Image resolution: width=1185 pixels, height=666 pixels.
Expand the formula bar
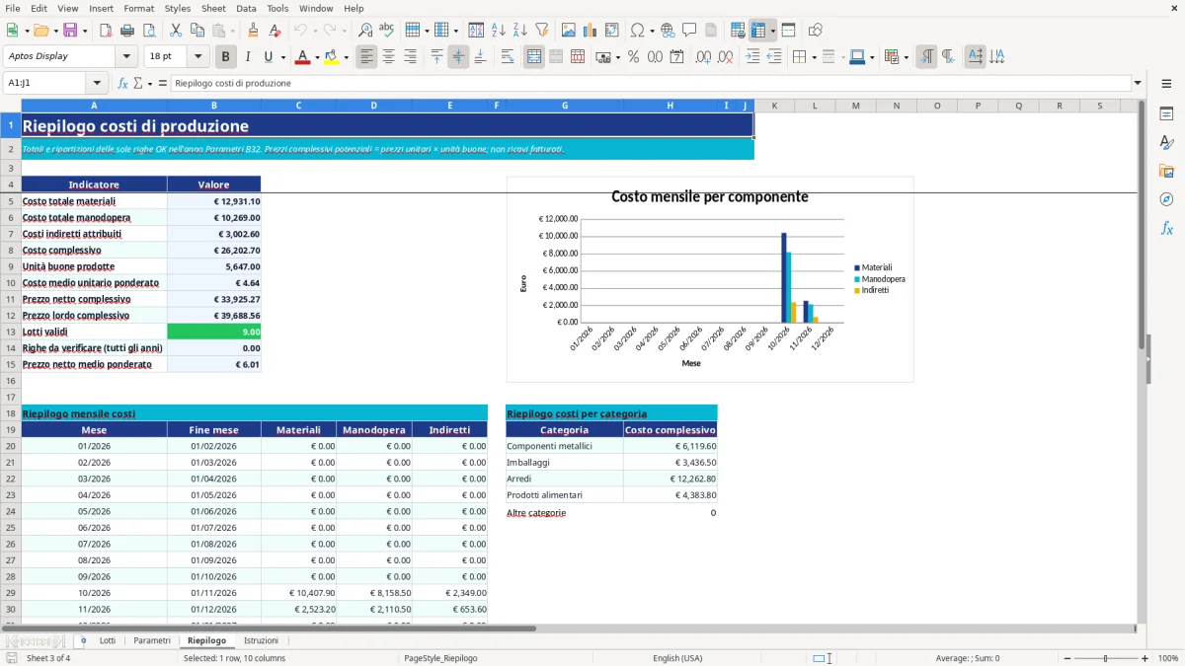[1138, 84]
